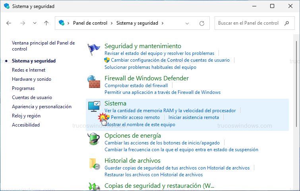The width and height of the screenshot is (300, 191).
Task: Select Sistema y seguridad in the sidebar
Action: point(34,61)
